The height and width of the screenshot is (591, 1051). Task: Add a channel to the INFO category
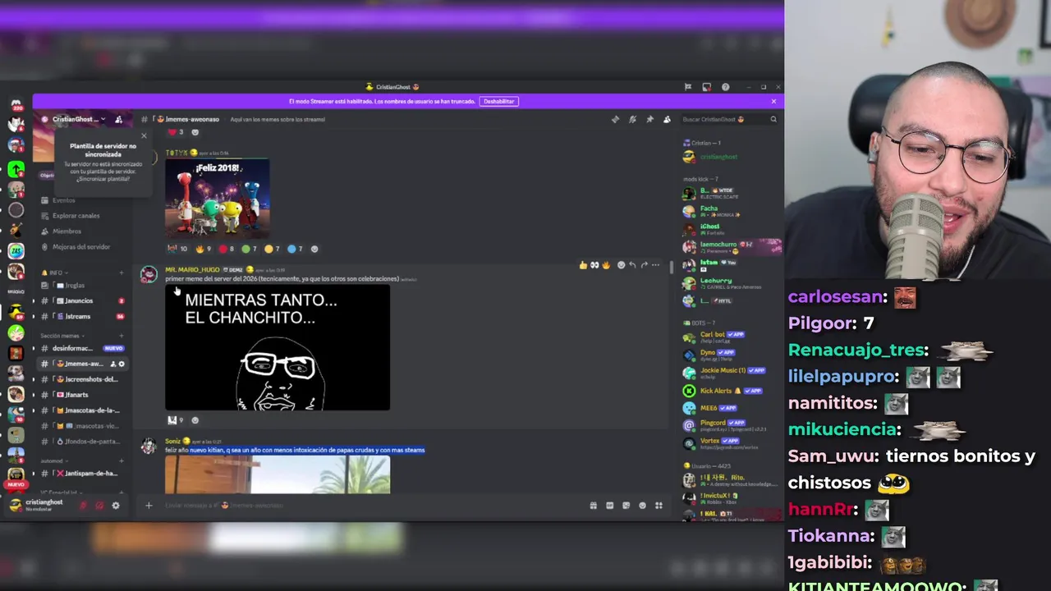point(122,273)
